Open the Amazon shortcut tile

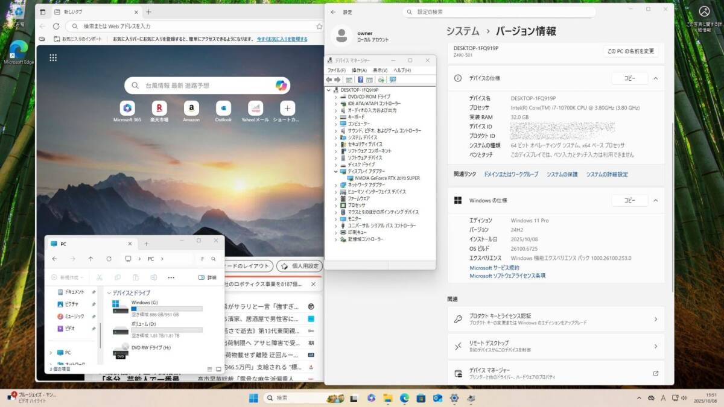(191, 109)
